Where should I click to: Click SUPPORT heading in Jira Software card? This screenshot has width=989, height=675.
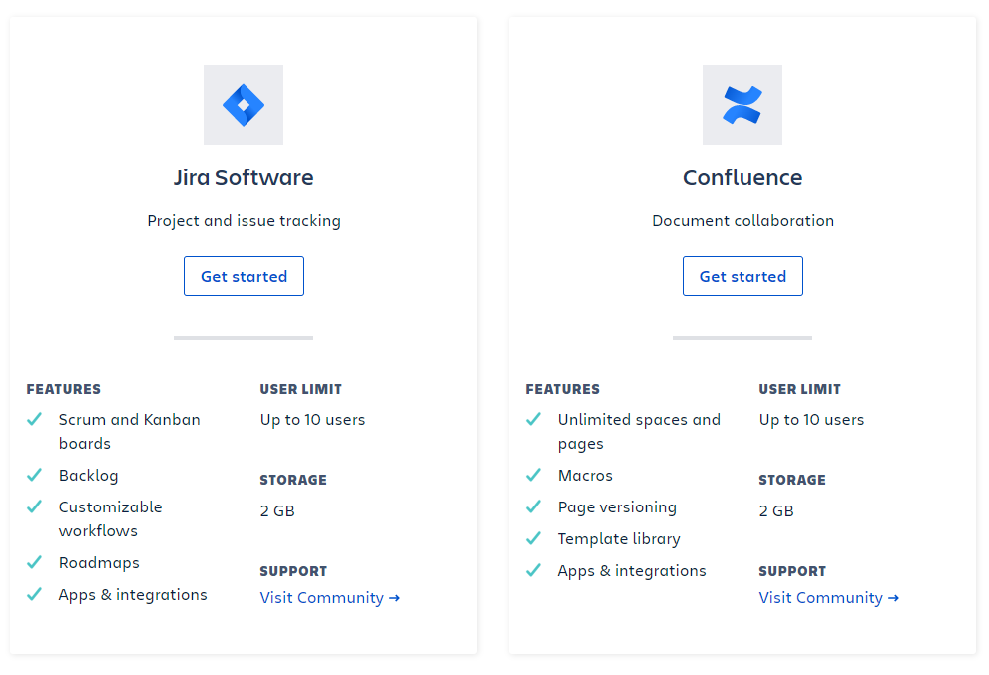point(293,571)
